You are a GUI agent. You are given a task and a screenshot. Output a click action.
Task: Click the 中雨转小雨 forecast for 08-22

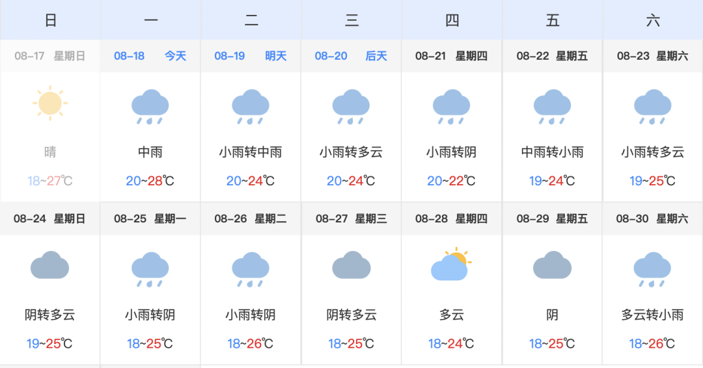(x=552, y=152)
